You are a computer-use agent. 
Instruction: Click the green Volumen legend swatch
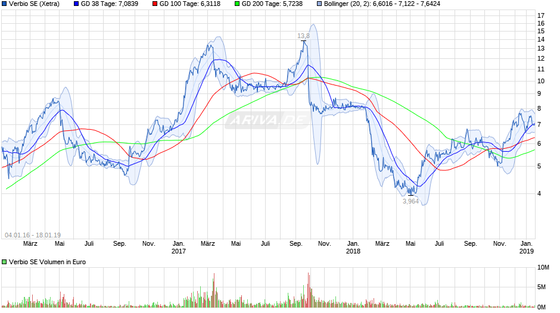click(x=4, y=262)
